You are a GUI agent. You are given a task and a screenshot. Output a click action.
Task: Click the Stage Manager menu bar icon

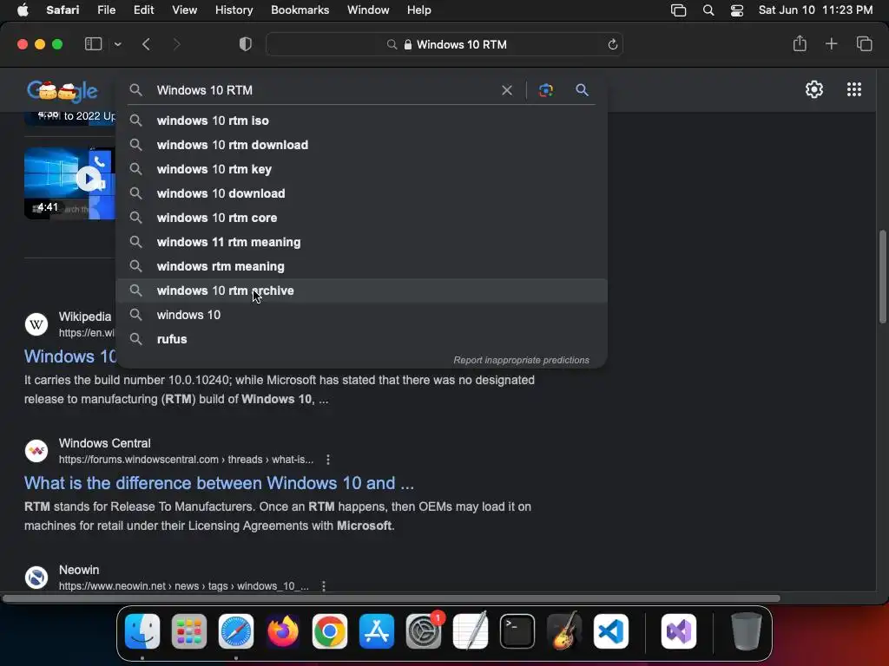click(678, 10)
